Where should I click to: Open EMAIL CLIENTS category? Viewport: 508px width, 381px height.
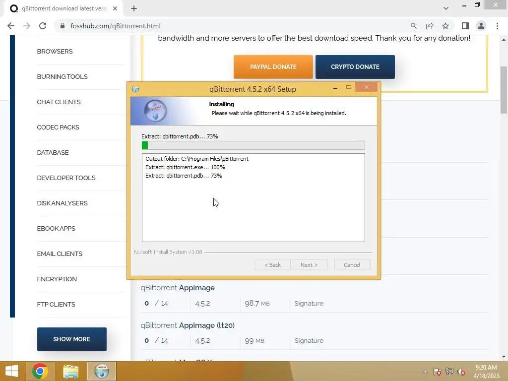pyautogui.click(x=60, y=254)
